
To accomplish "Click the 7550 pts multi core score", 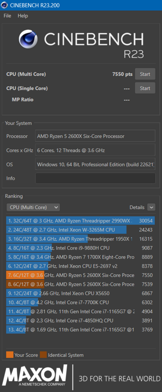I will 123,74.
